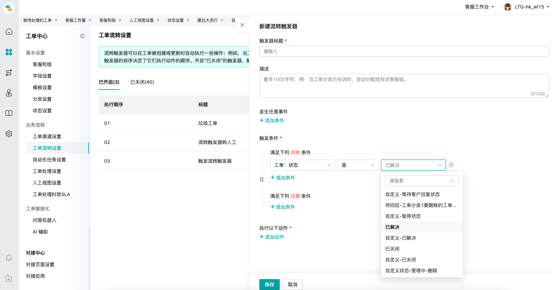Choose 自定义-暂停状态 option
Screen dimensions: 552x290
pos(422,216)
